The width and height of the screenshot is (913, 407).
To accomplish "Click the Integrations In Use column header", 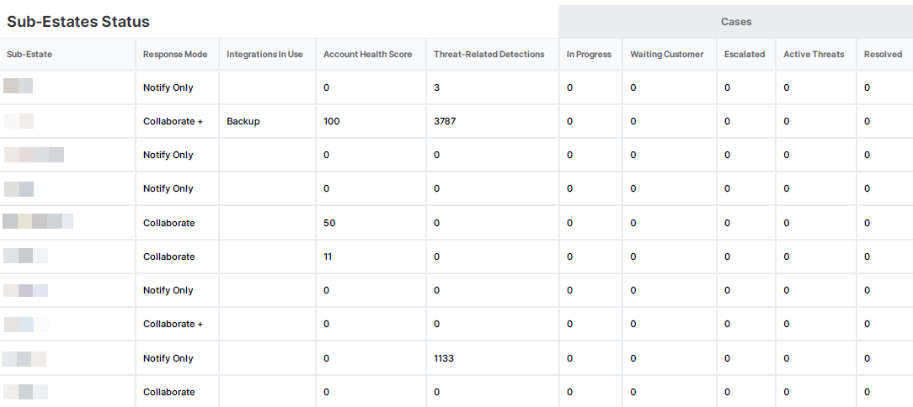I will pyautogui.click(x=264, y=55).
